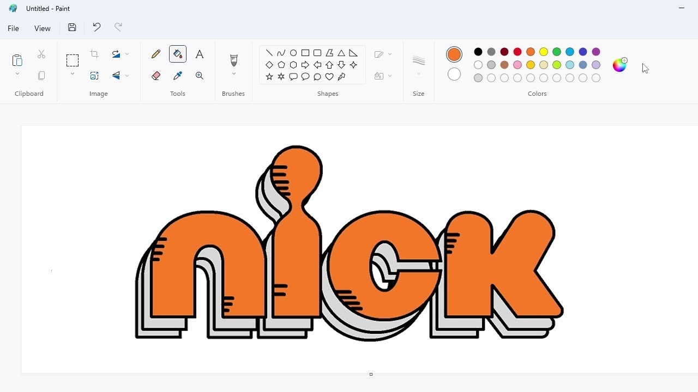Select the Eraser tool
Viewport: 698px width, 392px height.
coord(156,76)
